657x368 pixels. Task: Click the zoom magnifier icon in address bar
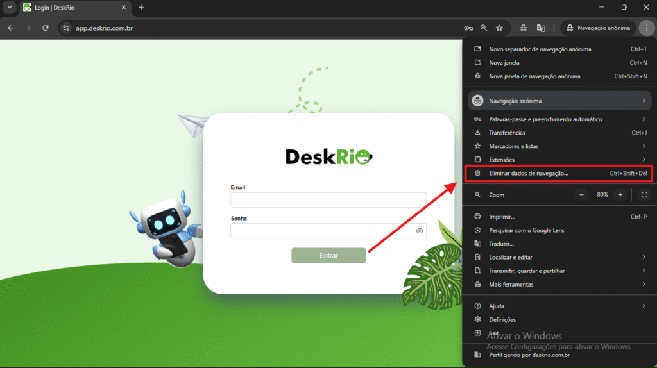tap(484, 28)
